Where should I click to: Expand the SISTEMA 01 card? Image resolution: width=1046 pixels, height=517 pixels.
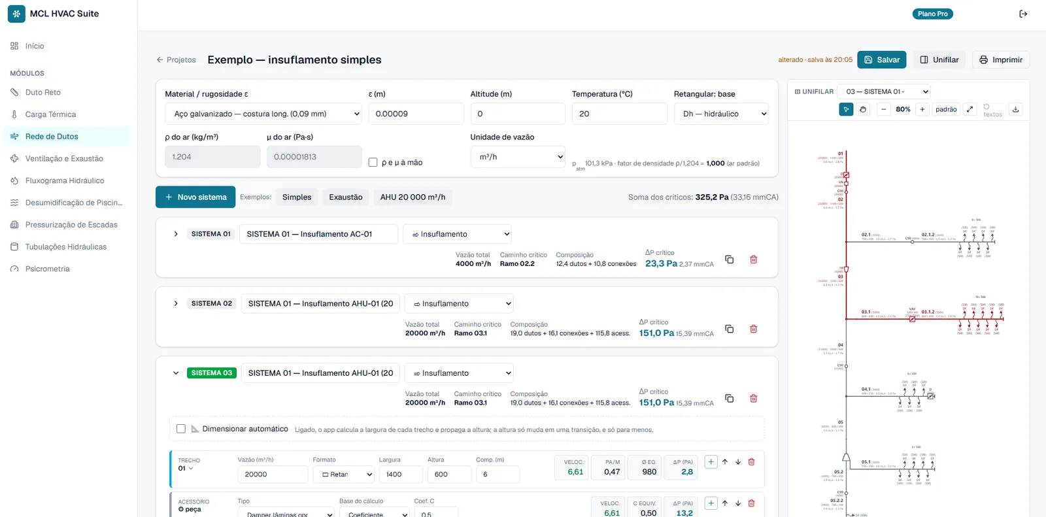[x=176, y=234]
